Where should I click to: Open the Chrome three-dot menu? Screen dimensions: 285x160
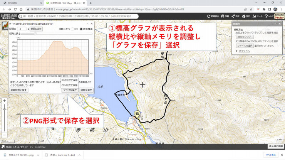281,9
